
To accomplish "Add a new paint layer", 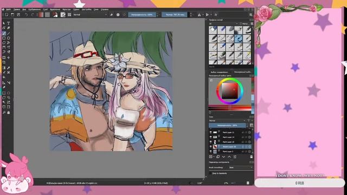I will [211, 157].
